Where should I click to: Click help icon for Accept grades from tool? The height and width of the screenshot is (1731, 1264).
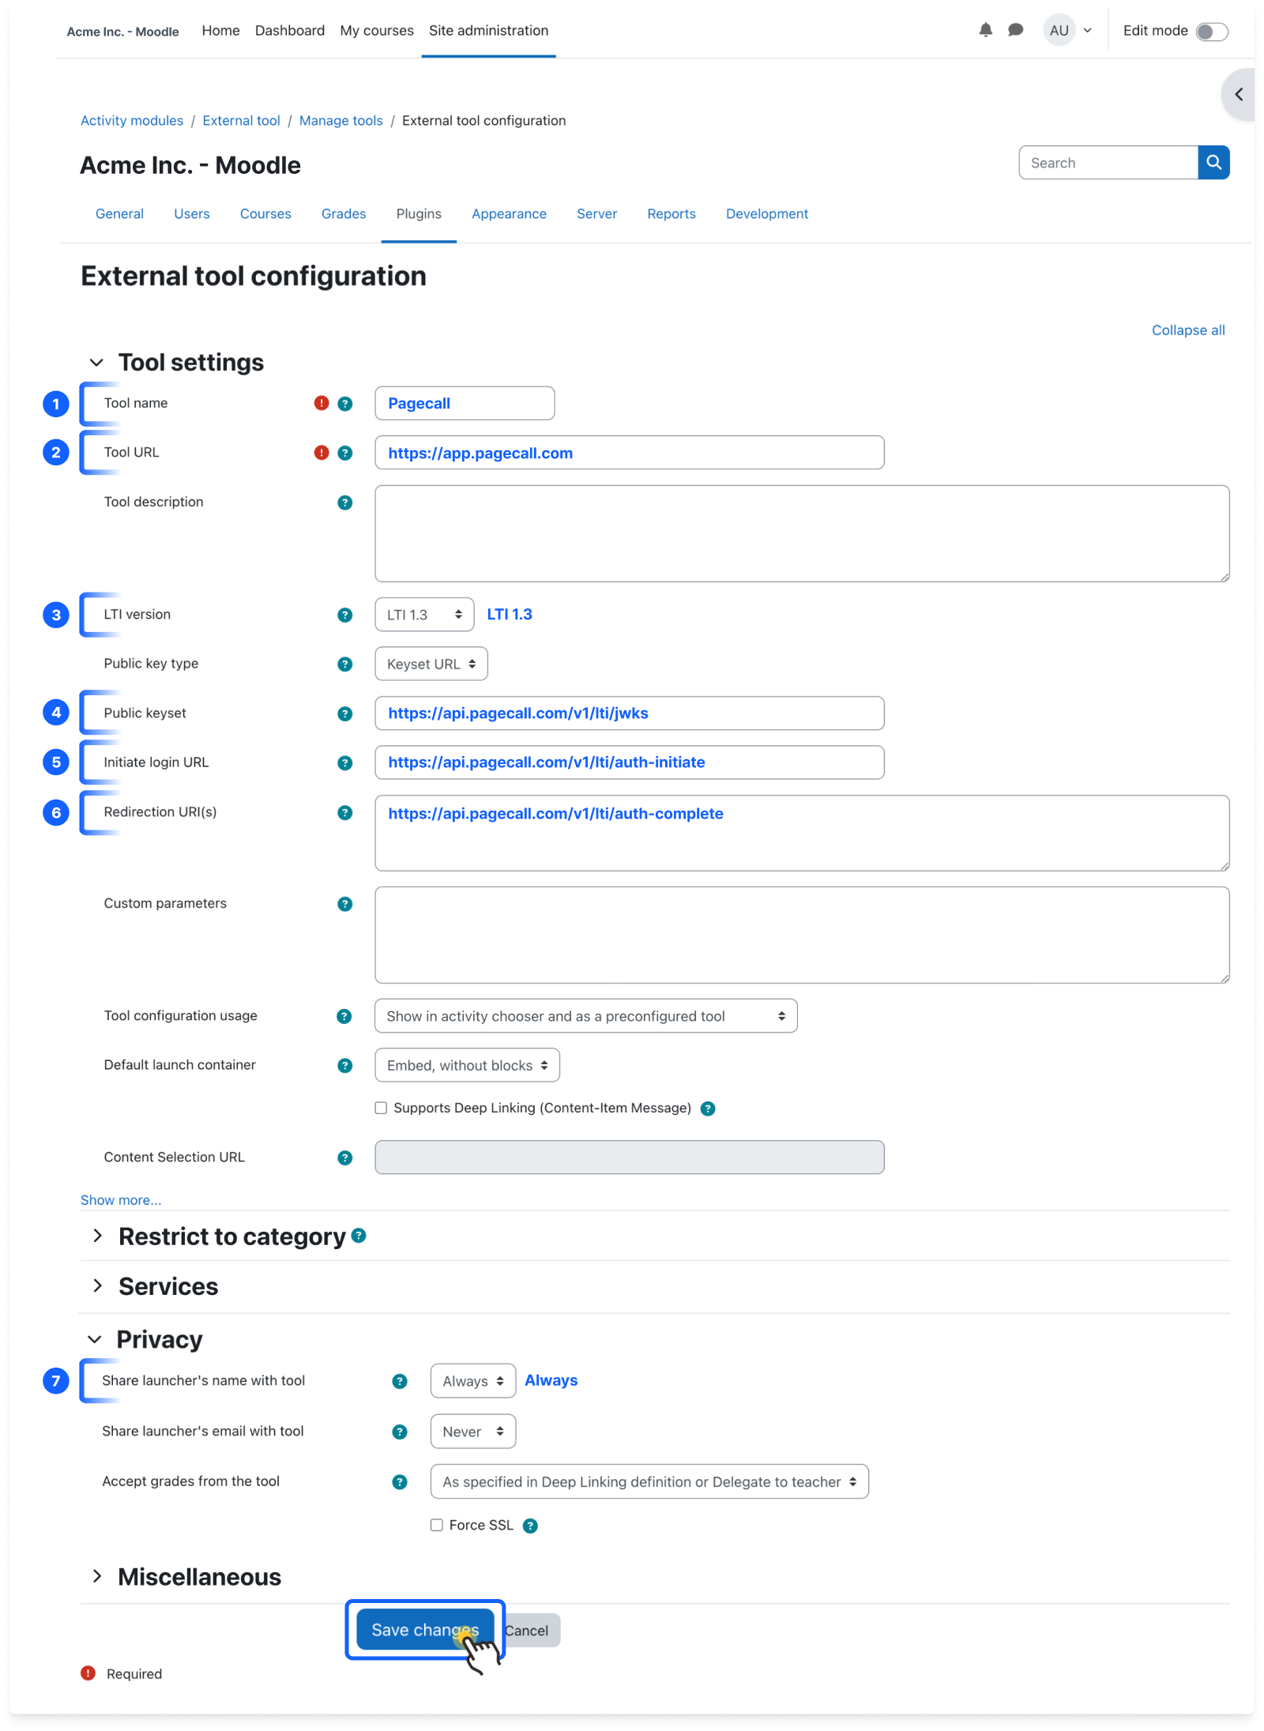401,1482
